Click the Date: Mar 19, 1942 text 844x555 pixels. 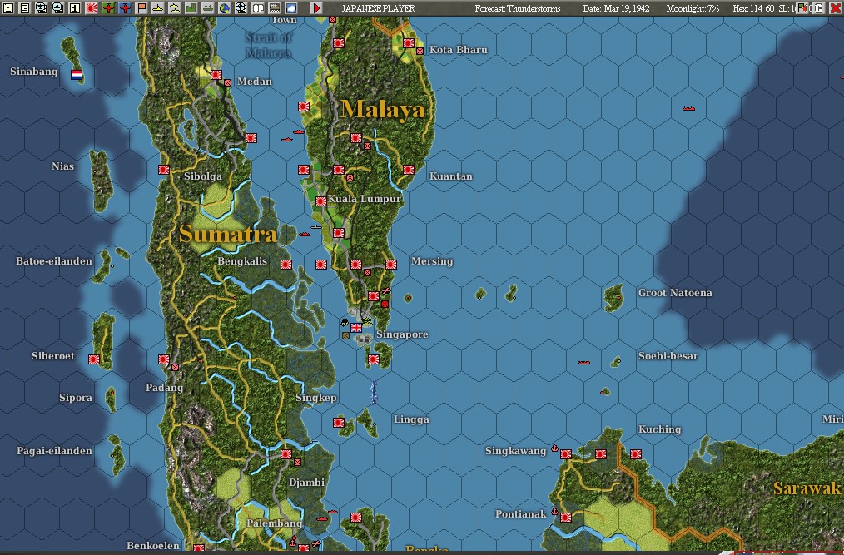click(x=616, y=8)
